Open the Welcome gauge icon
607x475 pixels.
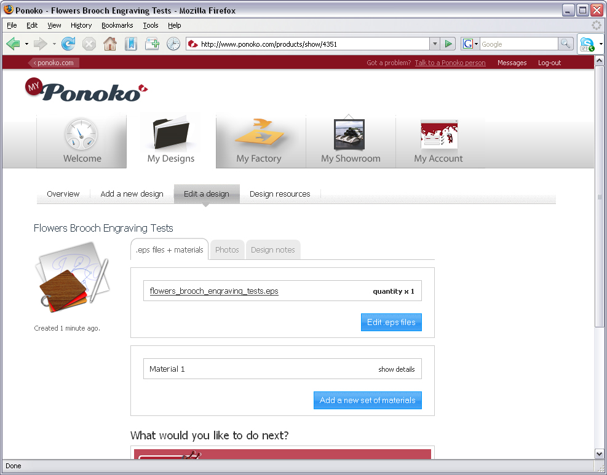(81, 134)
